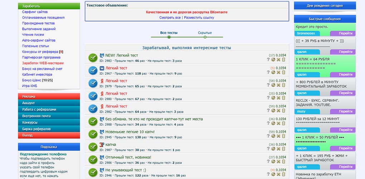Screen dimensions: 365x179
Task: Open Серфинг сайтов in the earn menu
Action: 35,12
